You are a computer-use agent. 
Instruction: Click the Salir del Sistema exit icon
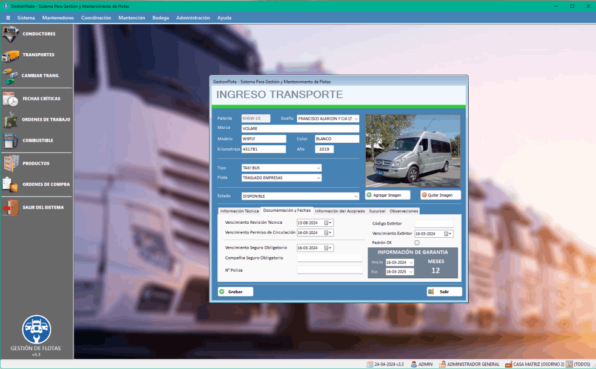[x=10, y=207]
